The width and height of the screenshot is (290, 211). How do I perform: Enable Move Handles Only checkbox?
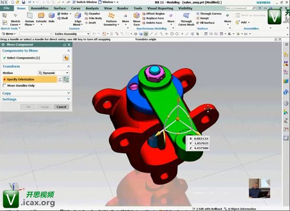pyautogui.click(x=5, y=86)
